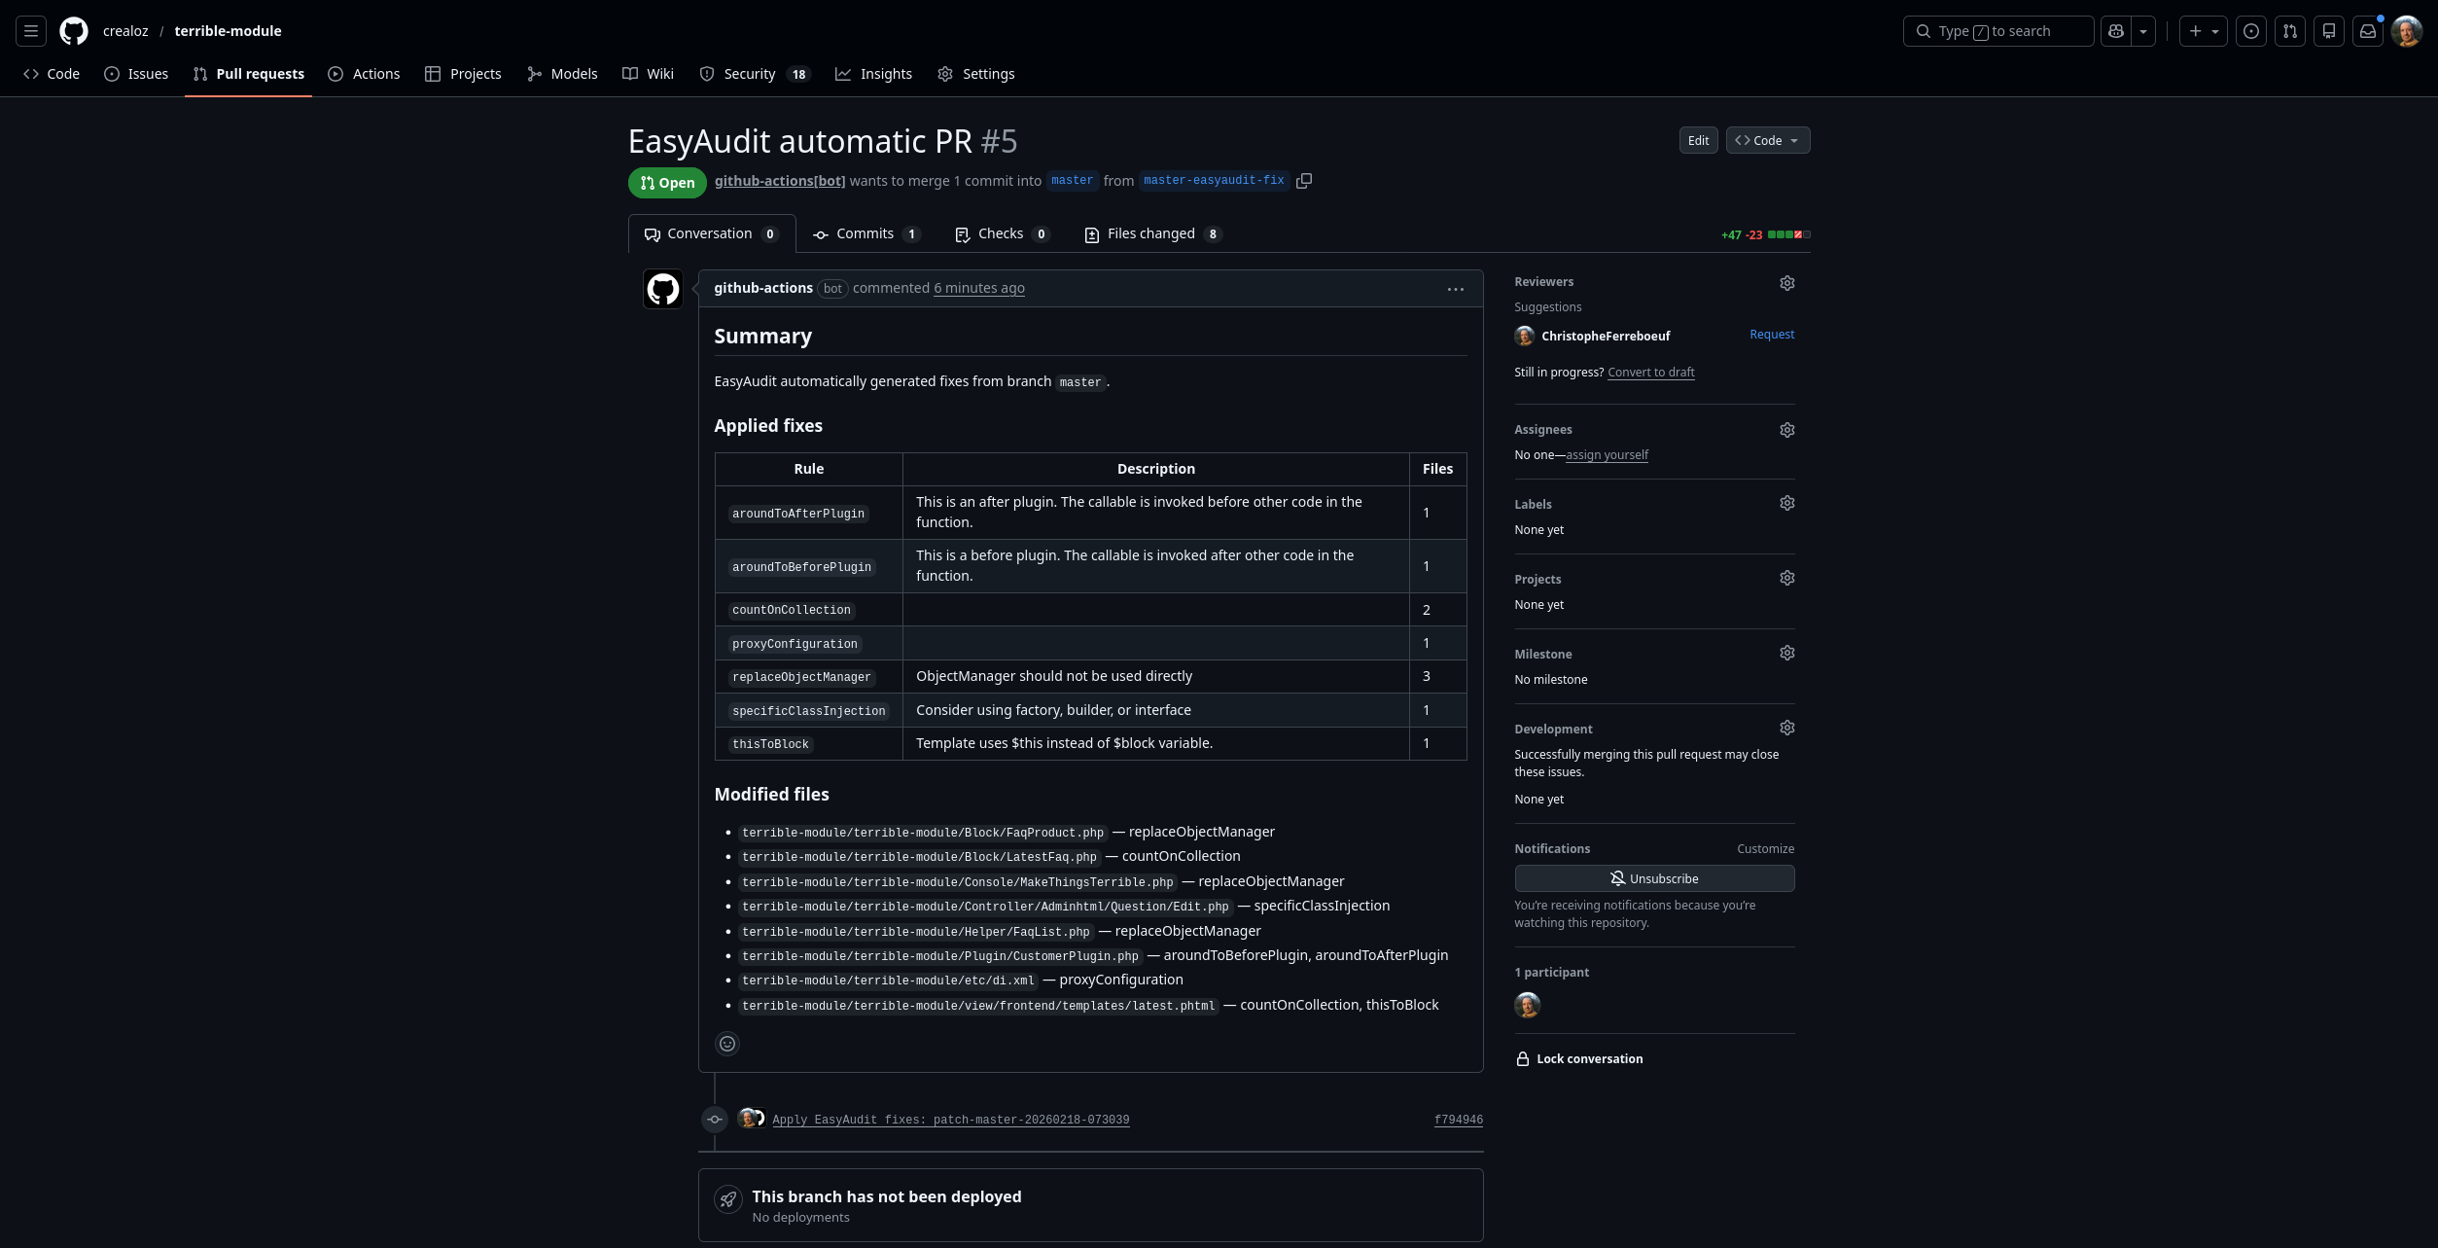Click the Reviewers settings gear

click(x=1786, y=282)
